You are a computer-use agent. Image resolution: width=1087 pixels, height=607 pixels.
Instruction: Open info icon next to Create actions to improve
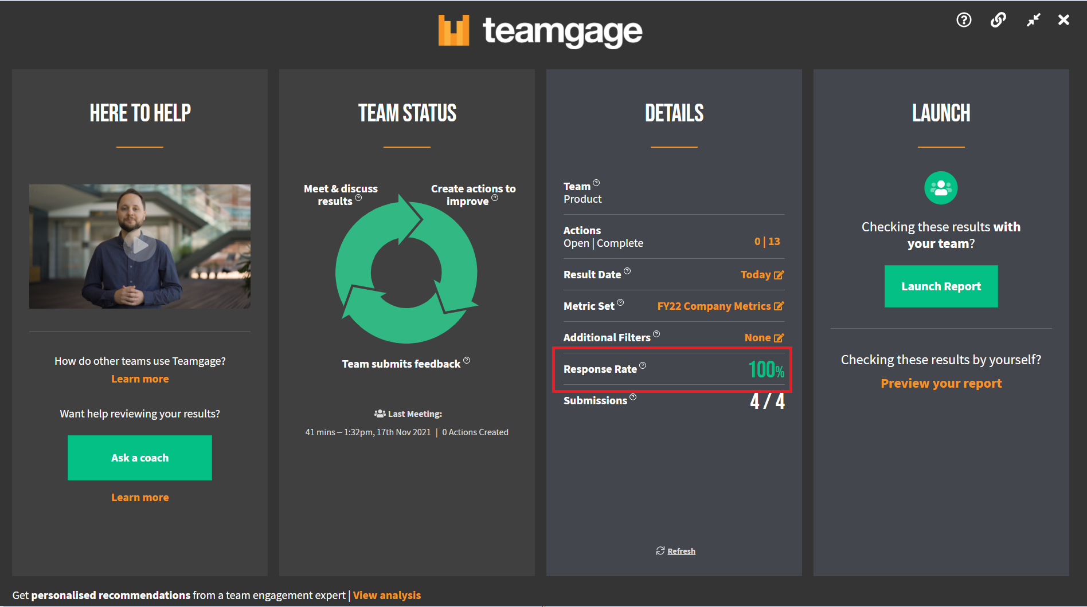tap(495, 198)
